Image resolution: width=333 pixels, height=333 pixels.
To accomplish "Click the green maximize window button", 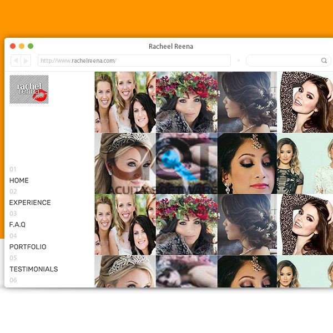I will coord(31,46).
